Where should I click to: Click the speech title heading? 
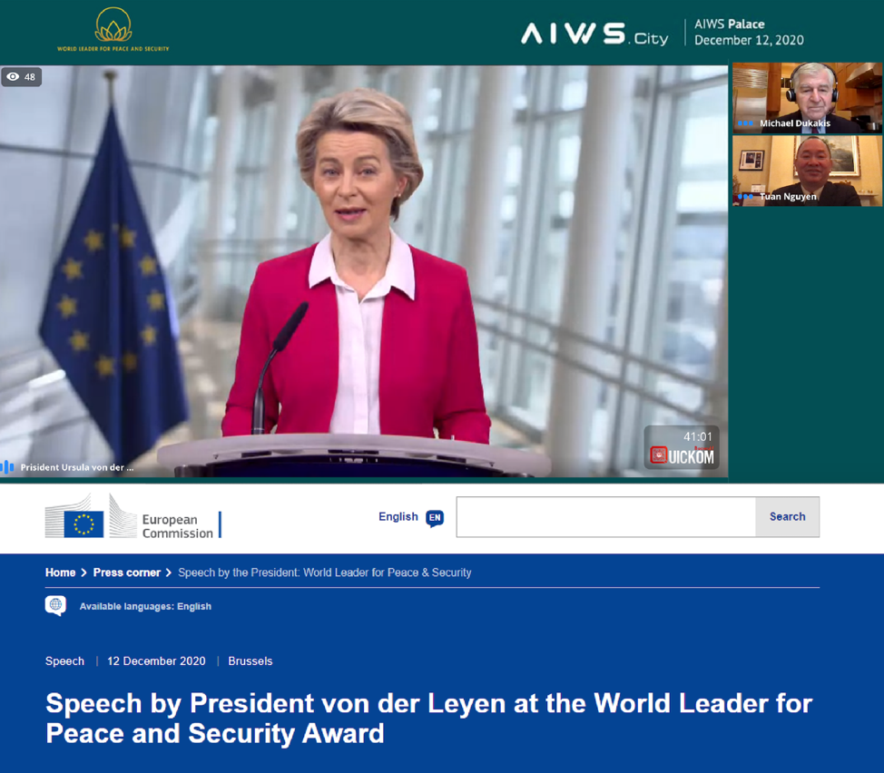[x=429, y=719]
